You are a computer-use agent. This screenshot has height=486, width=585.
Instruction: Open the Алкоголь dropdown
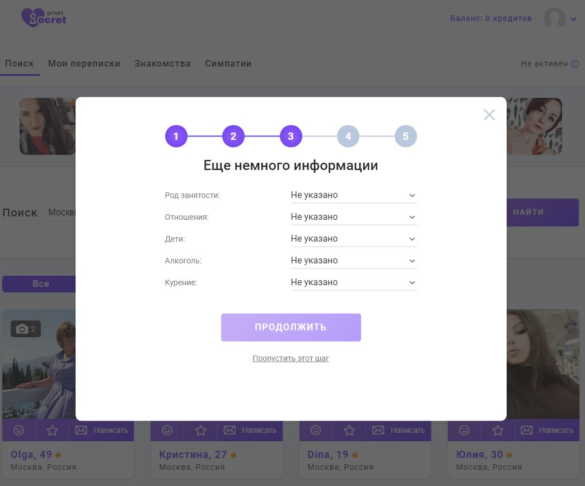point(354,261)
